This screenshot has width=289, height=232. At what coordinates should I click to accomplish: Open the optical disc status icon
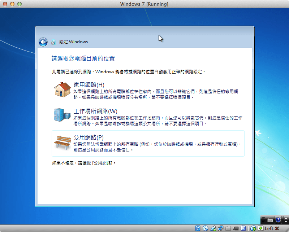coord(205,228)
